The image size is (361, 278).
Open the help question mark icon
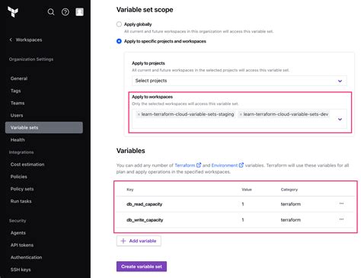pyautogui.click(x=65, y=12)
